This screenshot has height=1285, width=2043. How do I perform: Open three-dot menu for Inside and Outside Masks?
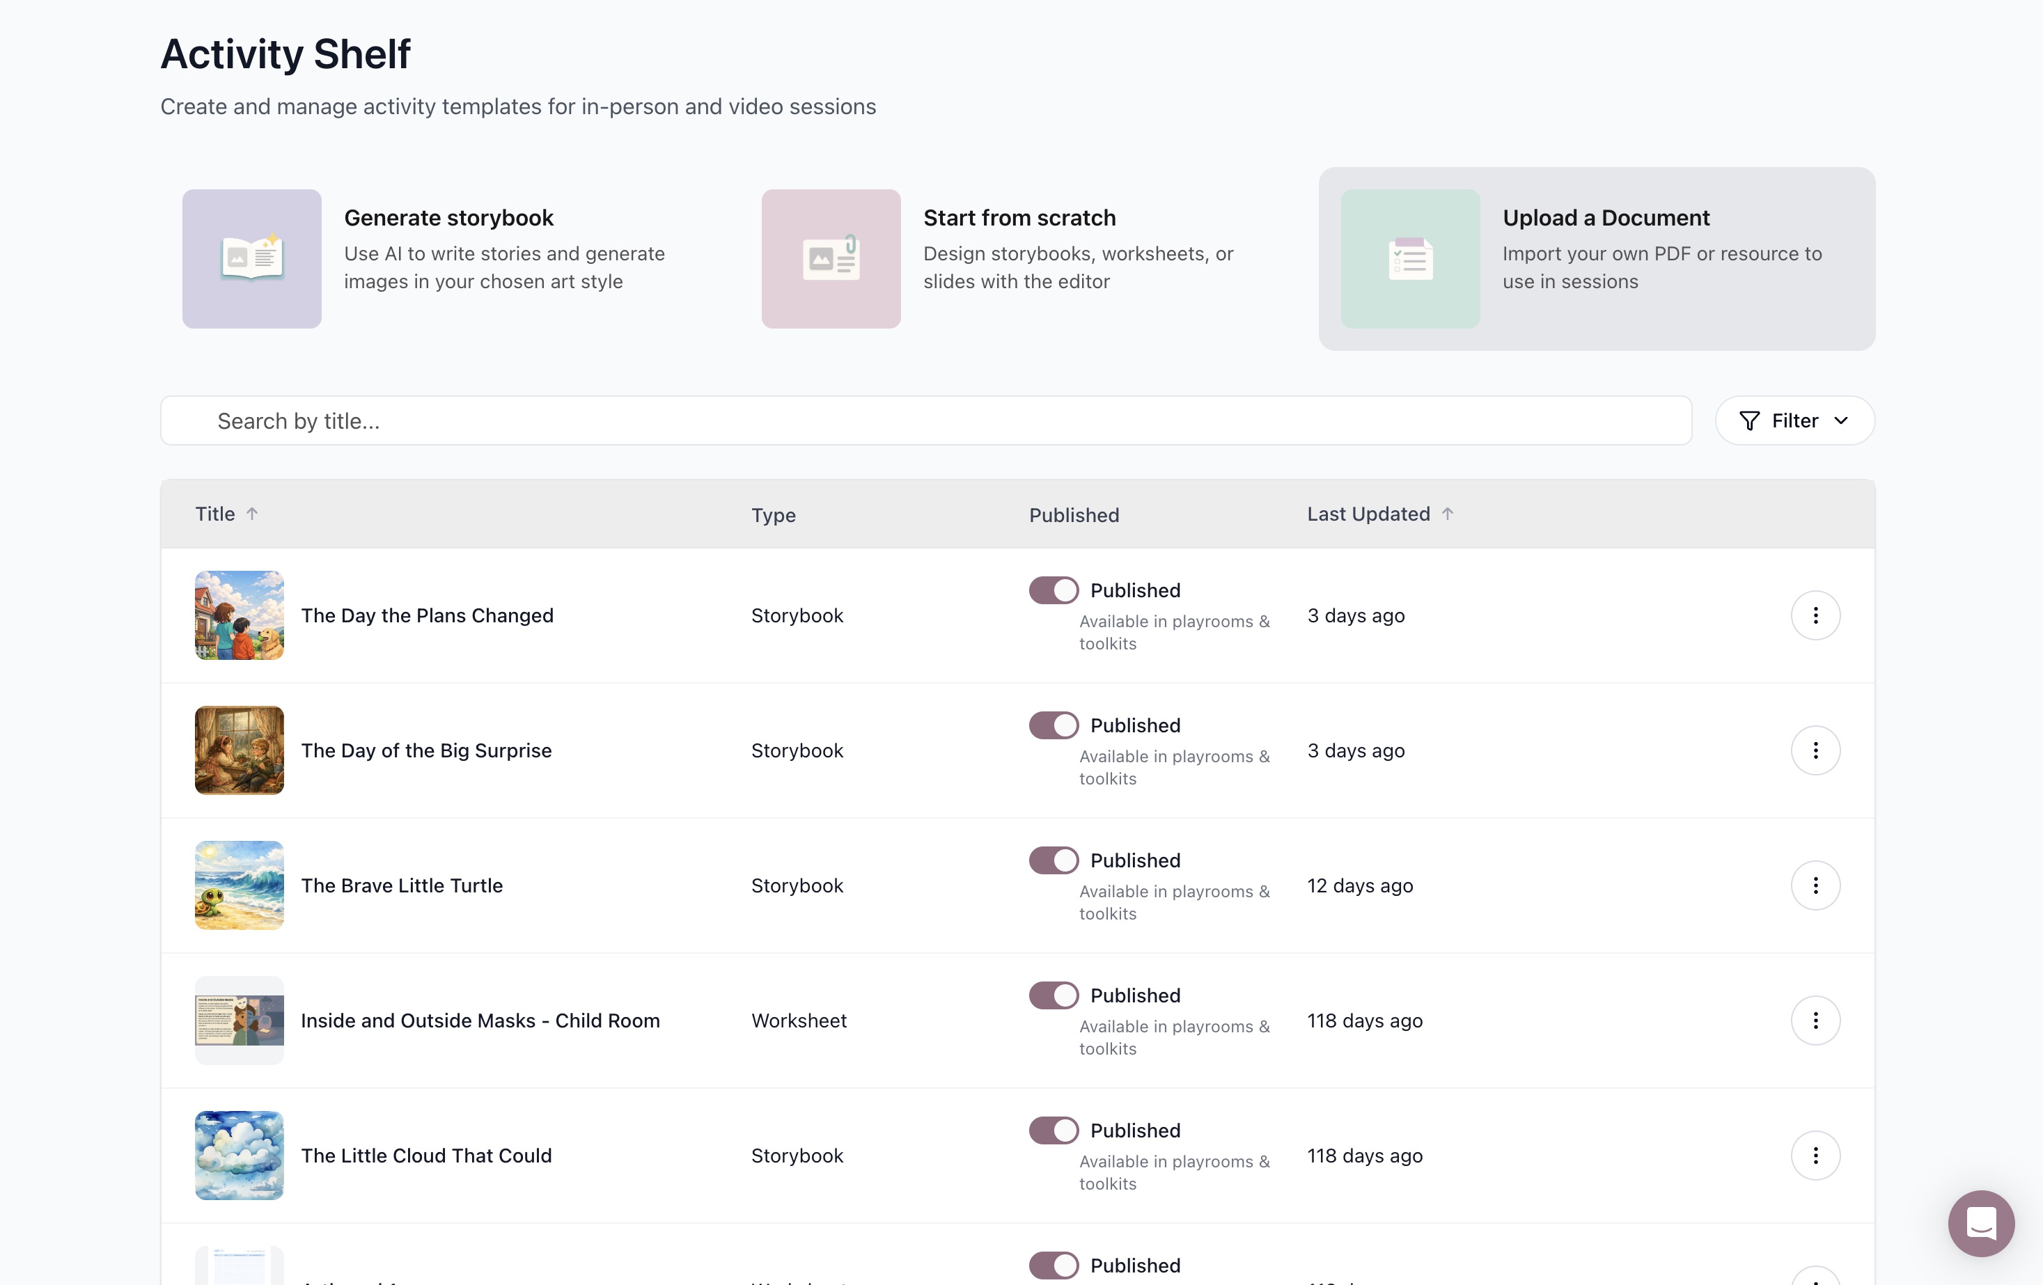tap(1815, 1020)
